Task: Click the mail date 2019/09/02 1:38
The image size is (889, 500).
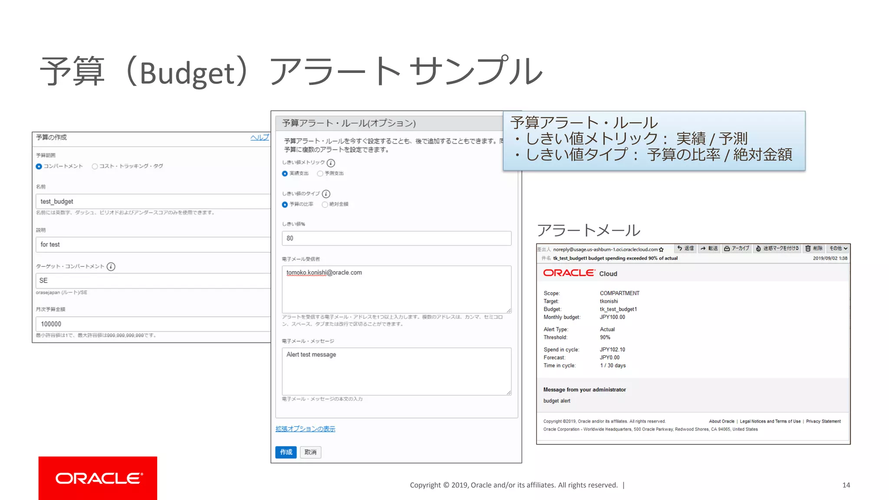Action: [x=830, y=258]
